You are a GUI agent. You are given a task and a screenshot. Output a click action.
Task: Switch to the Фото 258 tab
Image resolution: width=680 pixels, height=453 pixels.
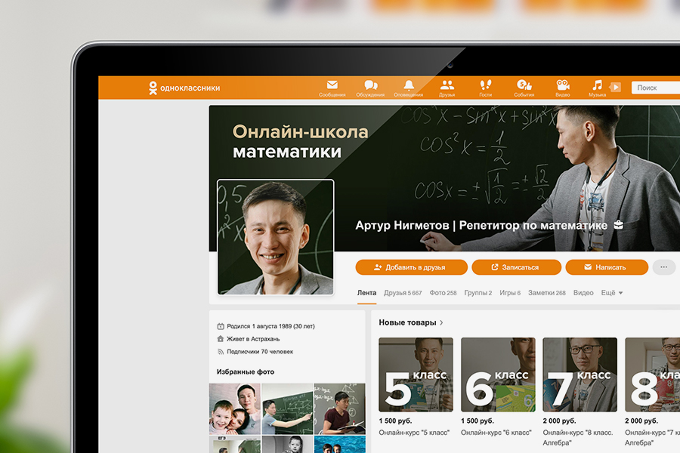coord(442,294)
